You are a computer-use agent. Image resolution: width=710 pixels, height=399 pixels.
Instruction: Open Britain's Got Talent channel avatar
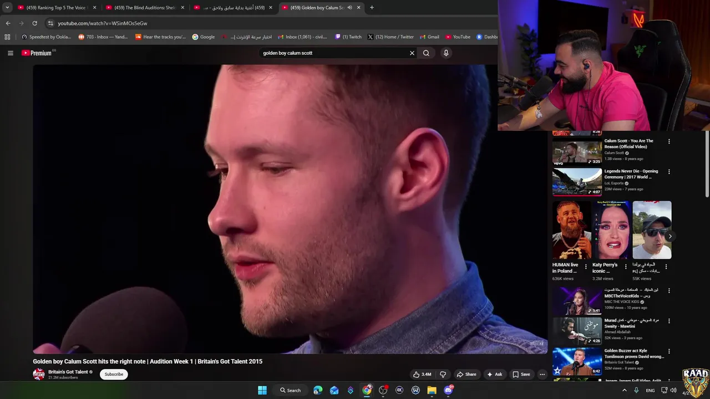click(39, 375)
